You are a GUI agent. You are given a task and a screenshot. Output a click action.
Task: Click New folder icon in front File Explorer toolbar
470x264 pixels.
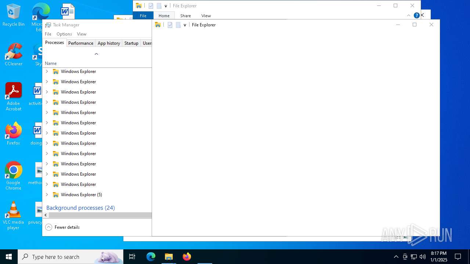point(178,25)
